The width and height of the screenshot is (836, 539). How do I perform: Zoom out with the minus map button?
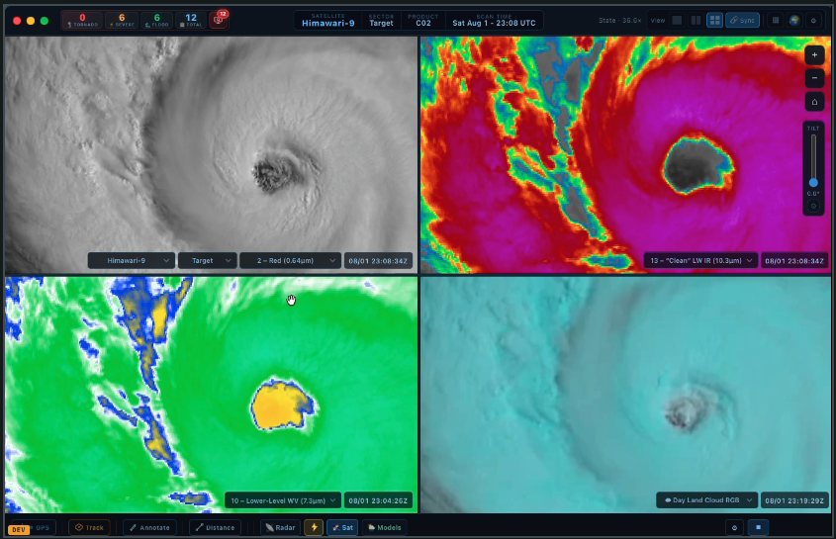tap(814, 78)
